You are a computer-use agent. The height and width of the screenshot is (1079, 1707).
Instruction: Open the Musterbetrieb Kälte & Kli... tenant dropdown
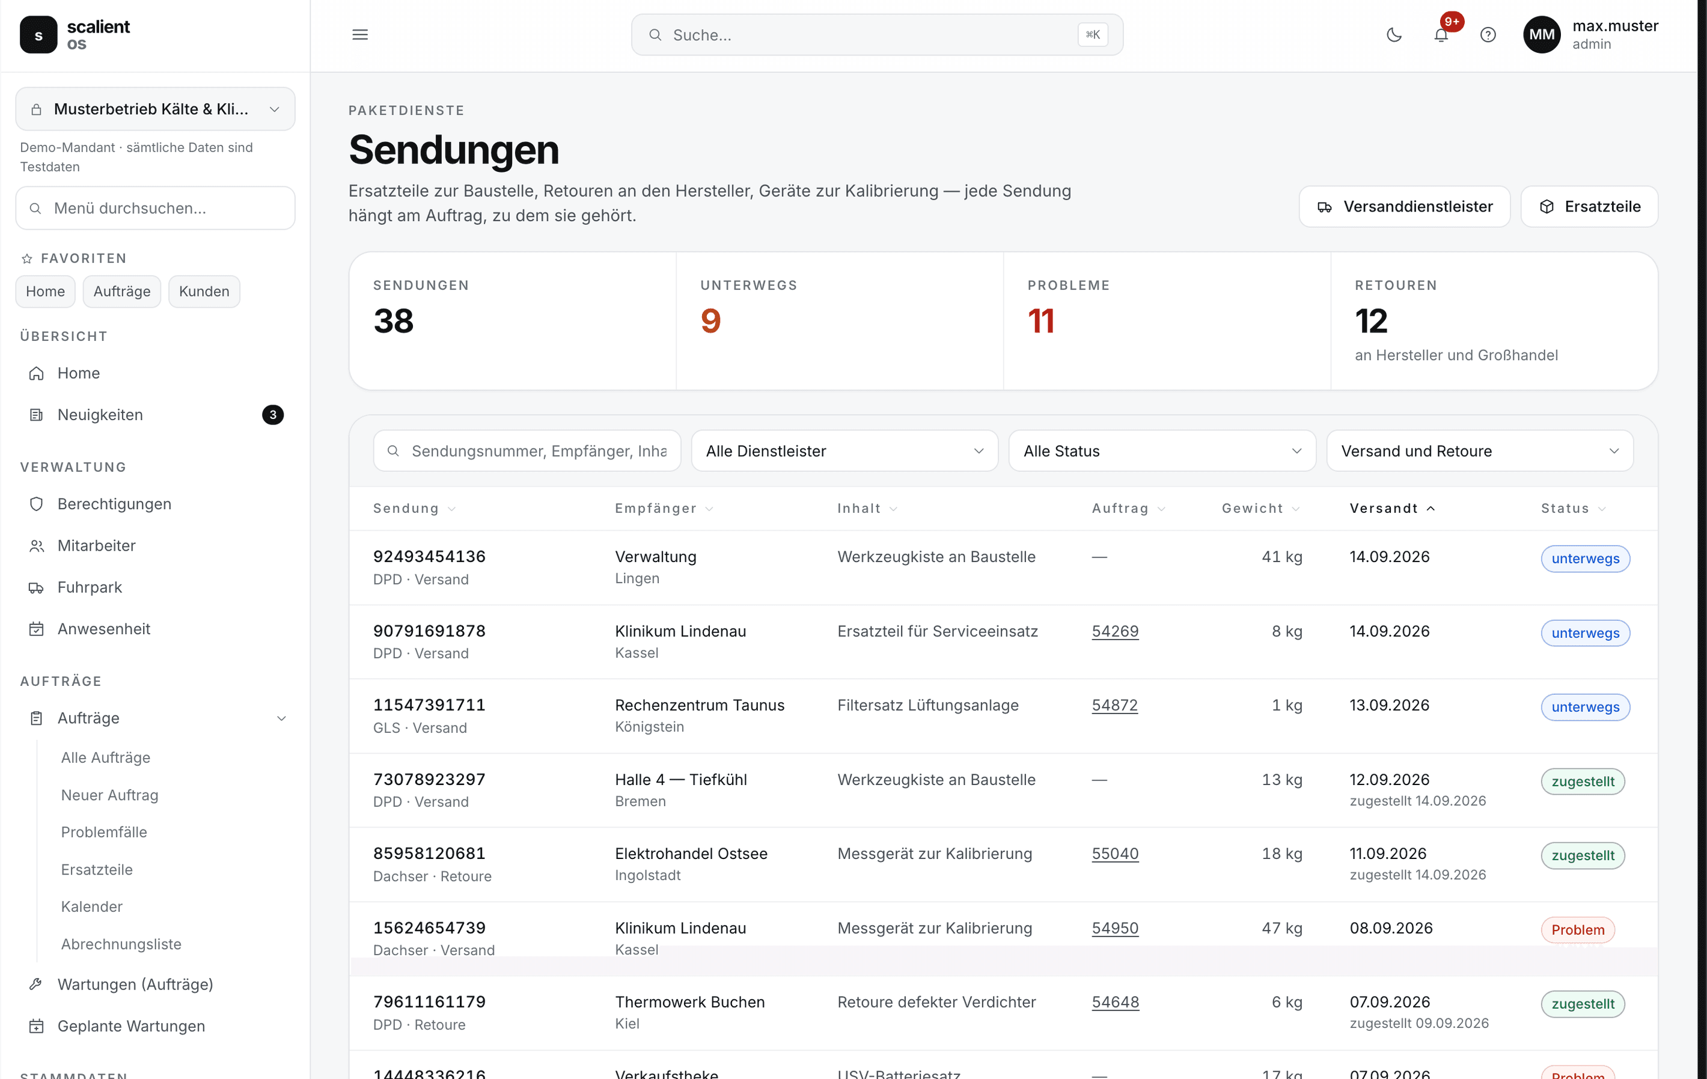(155, 109)
